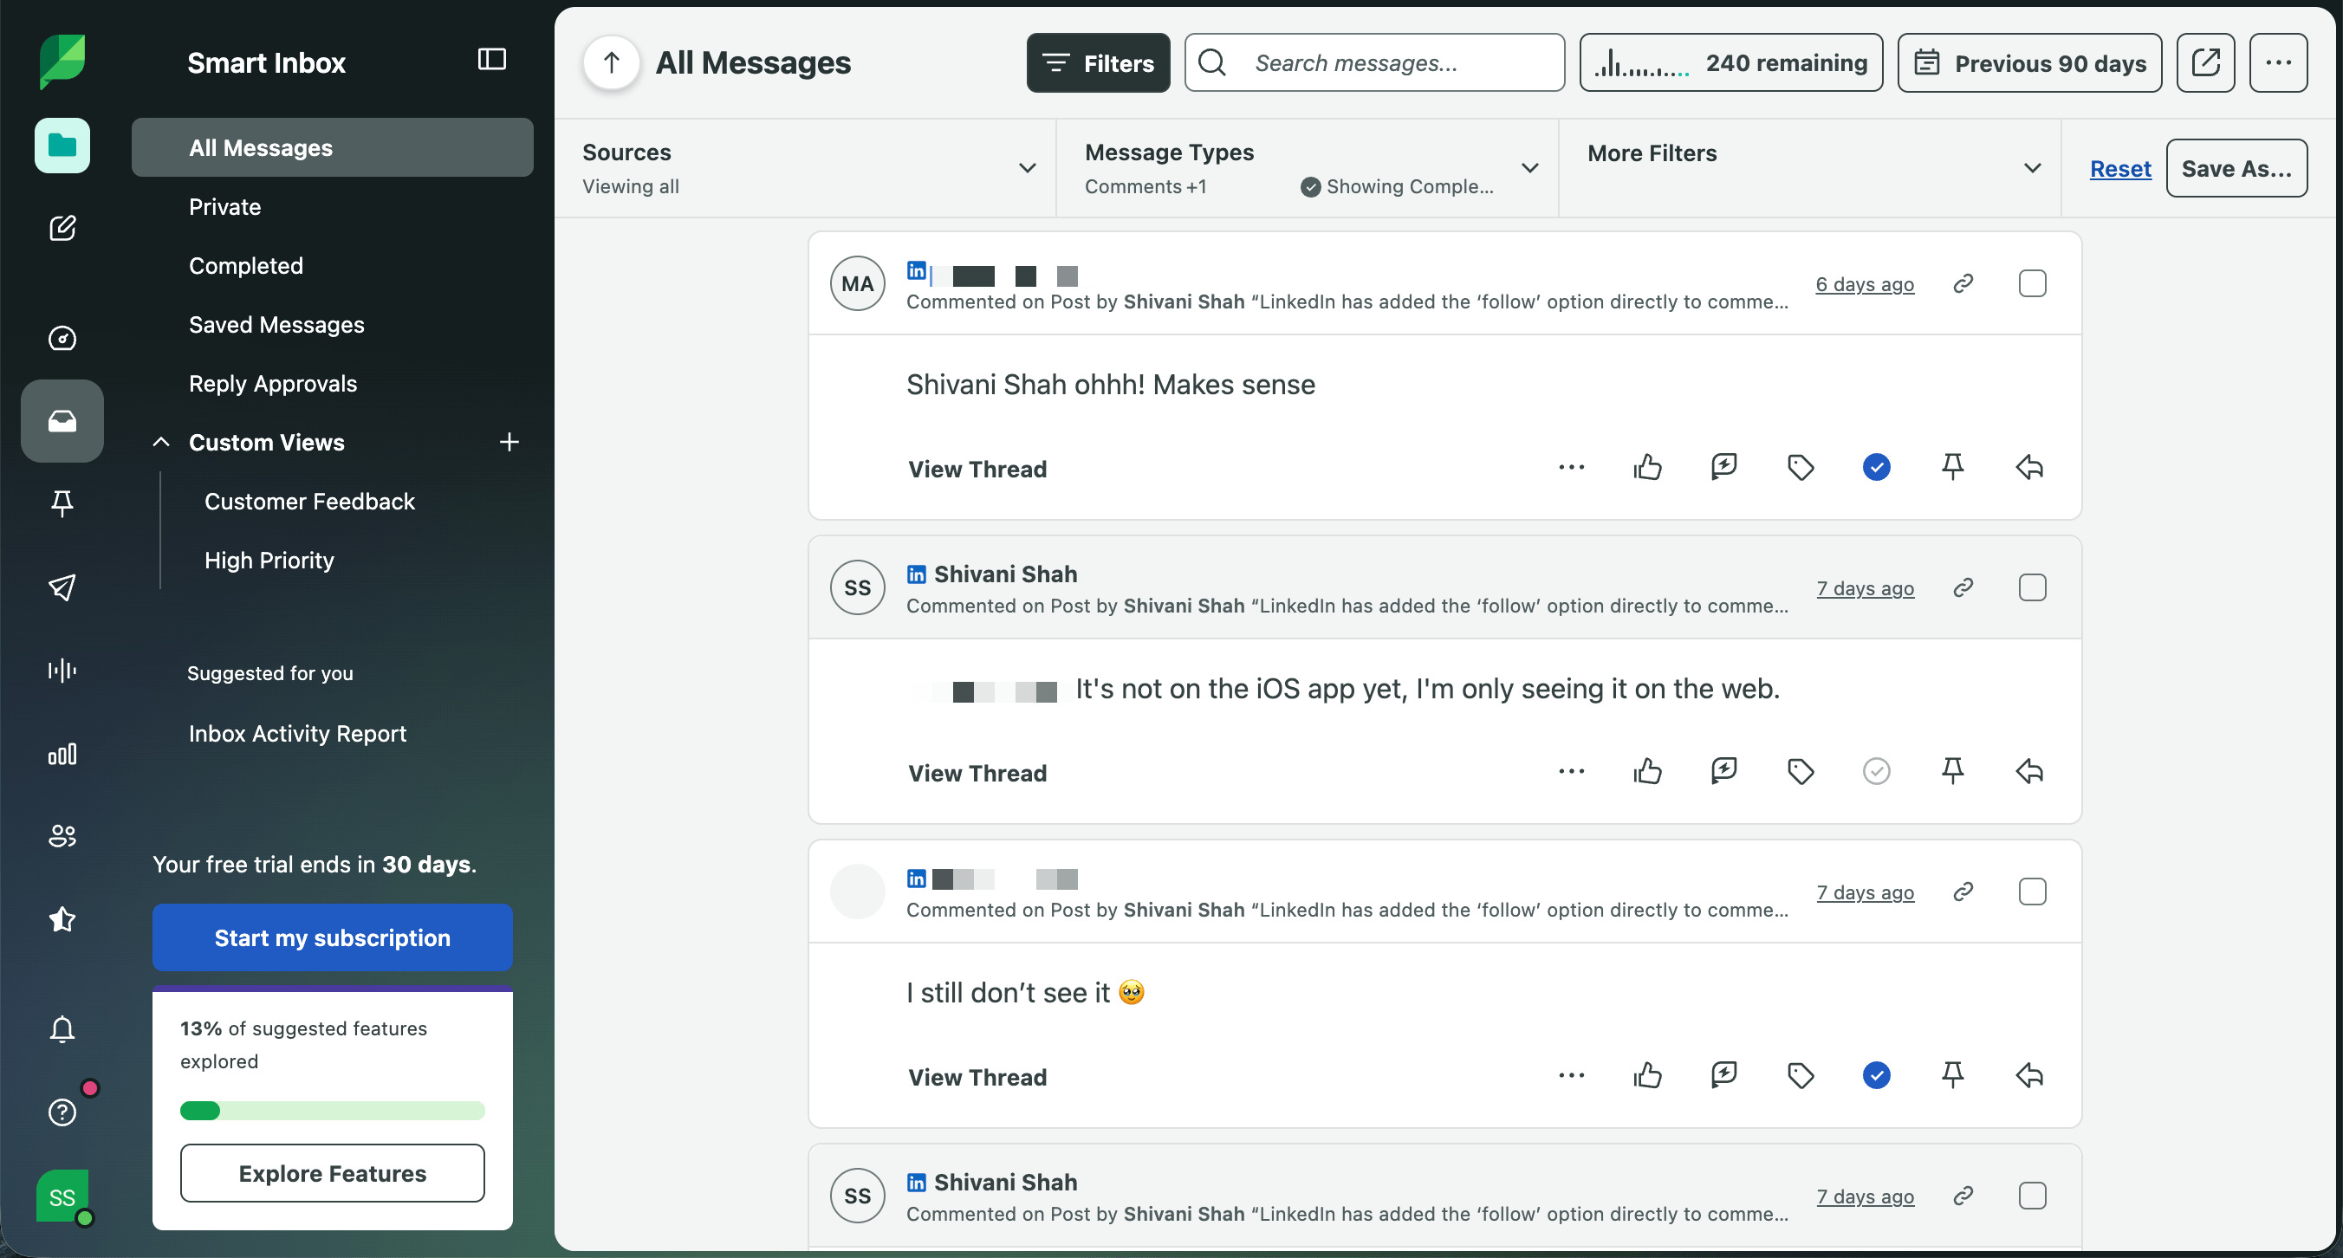Viewport: 2343px width, 1258px height.
Task: Expand the Message Types filter dropdown
Action: click(x=1308, y=168)
